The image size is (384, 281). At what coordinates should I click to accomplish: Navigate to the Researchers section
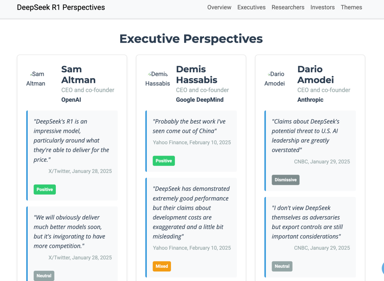point(288,7)
